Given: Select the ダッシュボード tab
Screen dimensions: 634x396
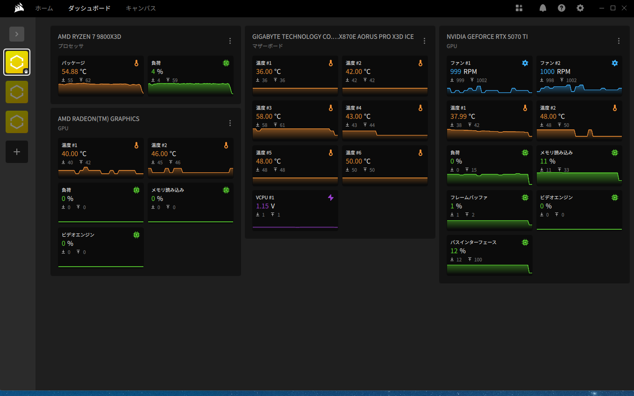Looking at the screenshot, I should click(x=89, y=8).
